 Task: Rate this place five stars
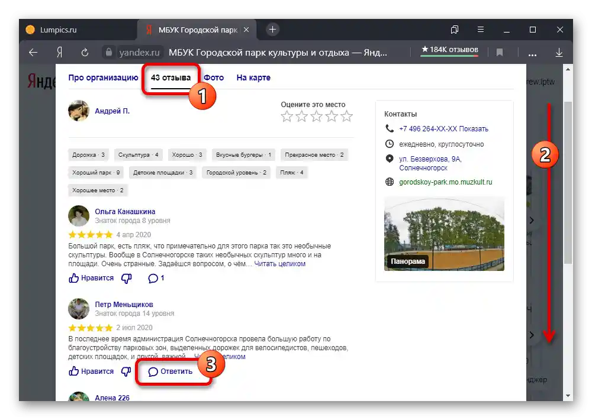[346, 116]
